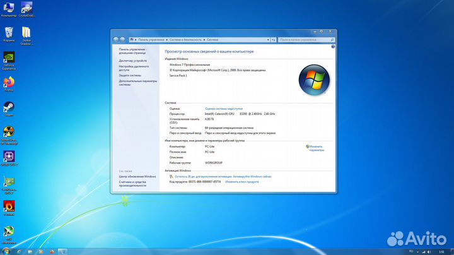
Task: Open the network signal tray icon
Action: click(423, 252)
